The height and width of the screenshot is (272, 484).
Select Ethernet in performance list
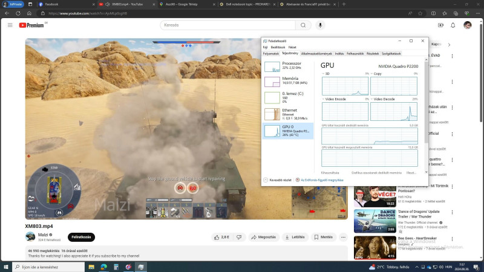click(288, 114)
